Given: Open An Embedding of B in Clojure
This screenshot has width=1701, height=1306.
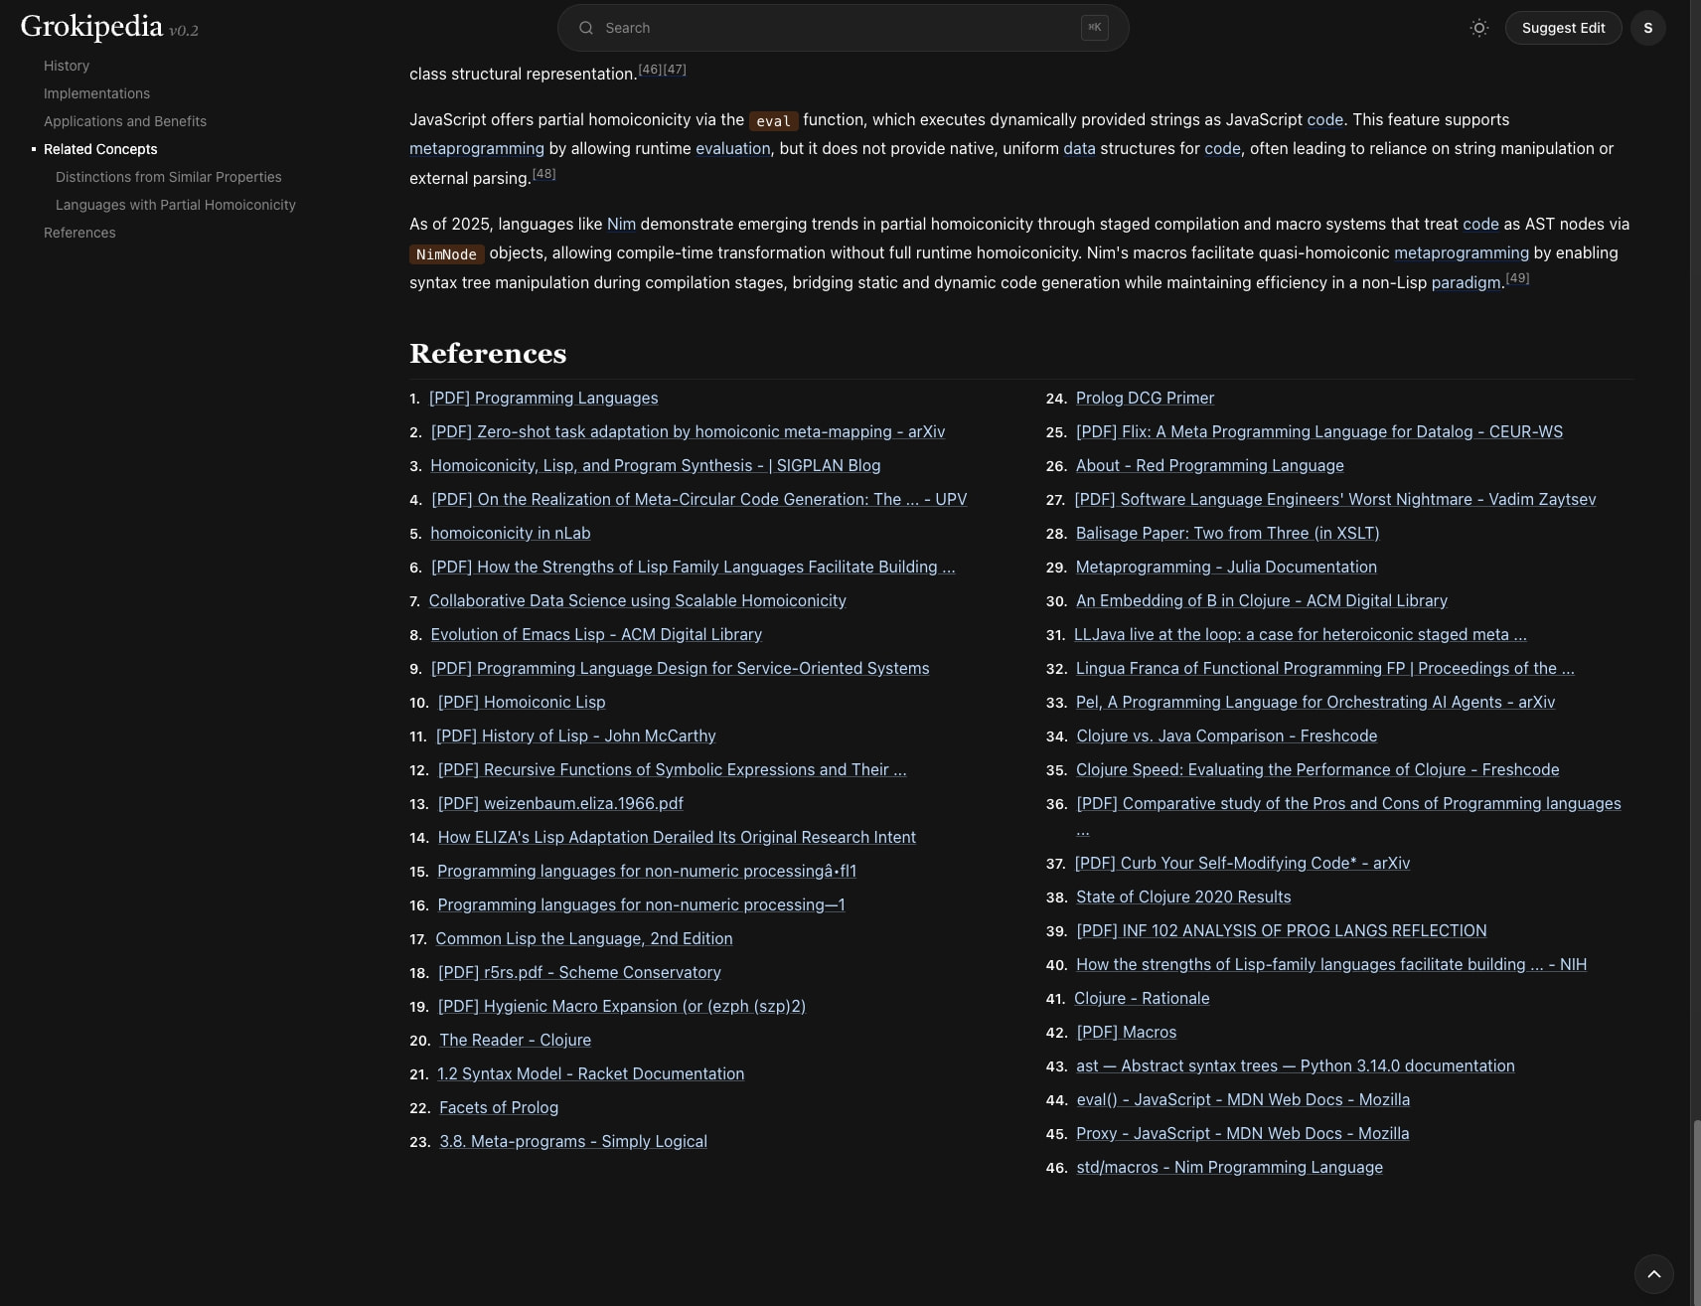Looking at the screenshot, I should (x=1262, y=600).
